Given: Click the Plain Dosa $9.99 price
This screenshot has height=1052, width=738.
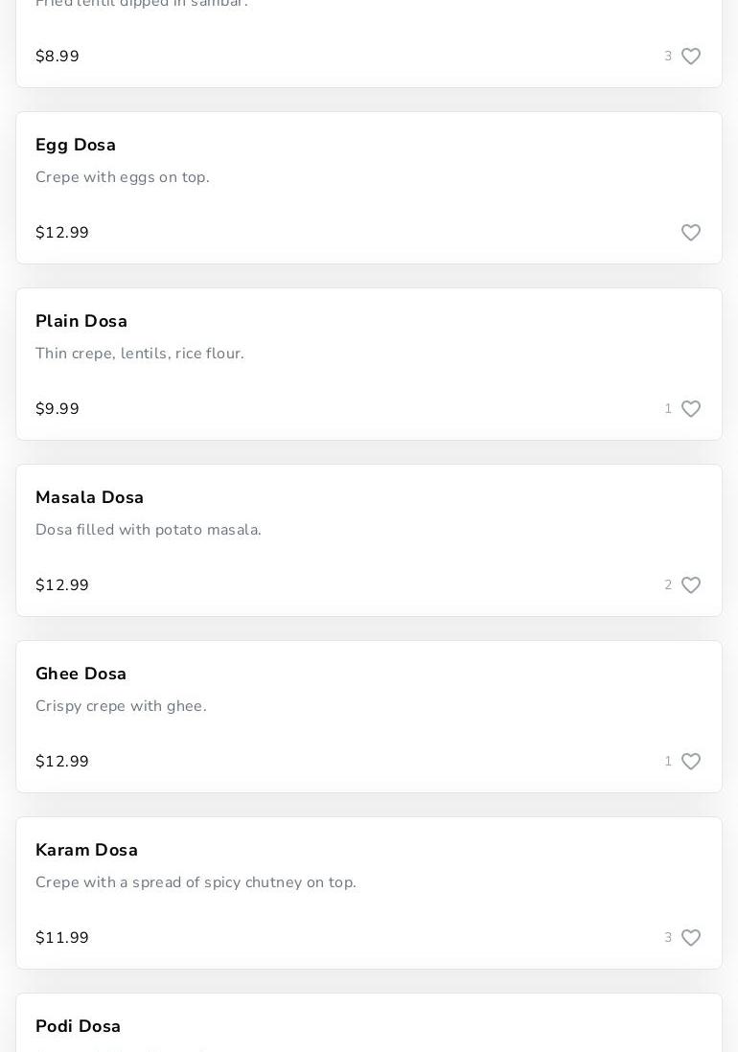Looking at the screenshot, I should point(58,409).
